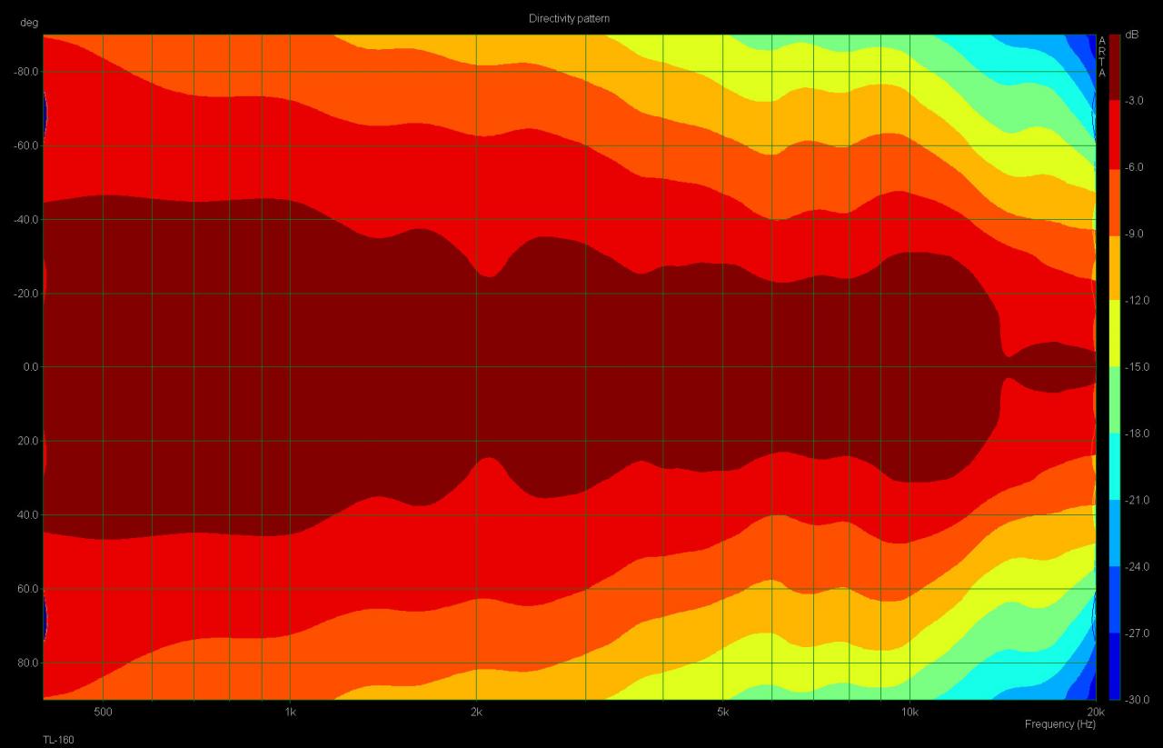Click the "dB" legend unit label
The width and height of the screenshot is (1163, 748).
(x=1131, y=35)
